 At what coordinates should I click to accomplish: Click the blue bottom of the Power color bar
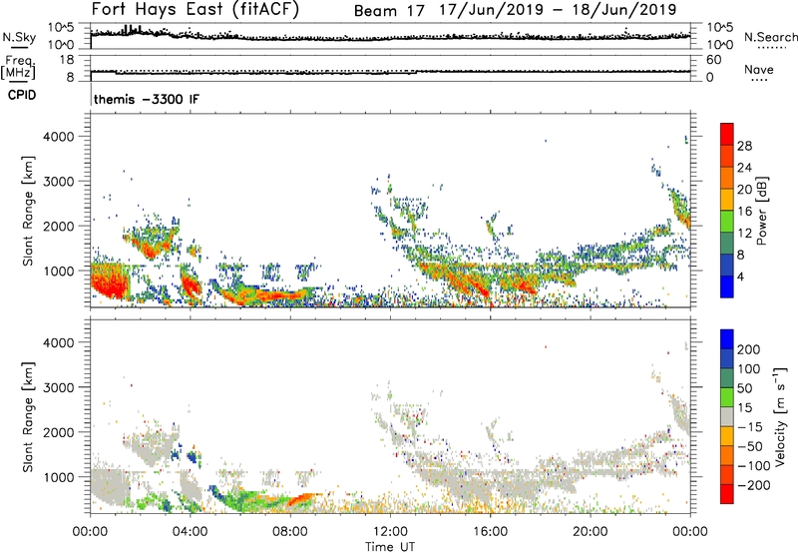tap(727, 287)
